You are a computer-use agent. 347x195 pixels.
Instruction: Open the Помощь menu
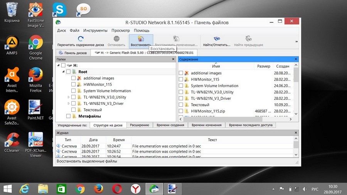(x=141, y=30)
